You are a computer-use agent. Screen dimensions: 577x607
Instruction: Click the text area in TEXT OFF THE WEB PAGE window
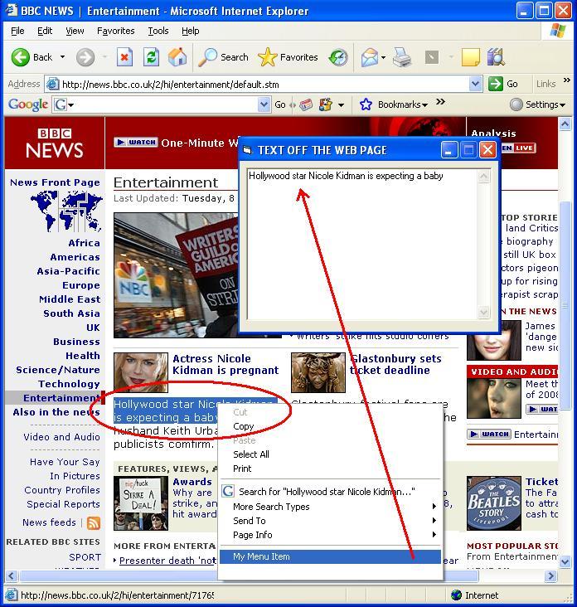click(x=362, y=244)
